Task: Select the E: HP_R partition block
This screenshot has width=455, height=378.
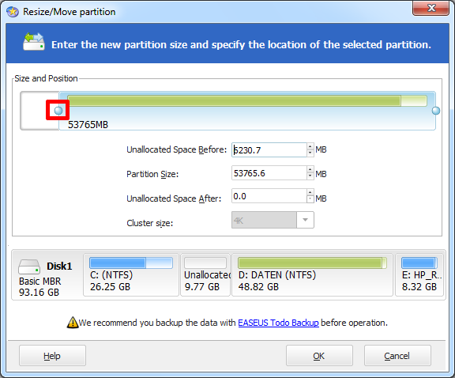Action: 419,275
